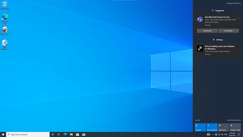This screenshot has height=137, width=243.
Task: Open Manage notifications link
Action: [234, 3]
